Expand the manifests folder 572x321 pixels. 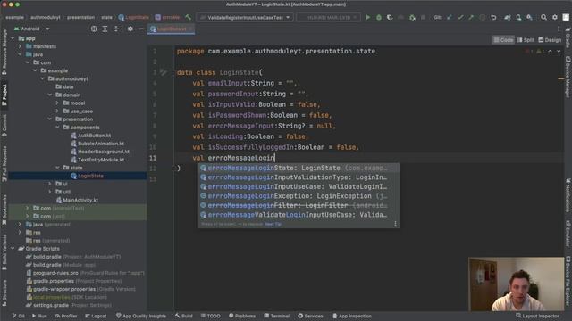pyautogui.click(x=20, y=46)
